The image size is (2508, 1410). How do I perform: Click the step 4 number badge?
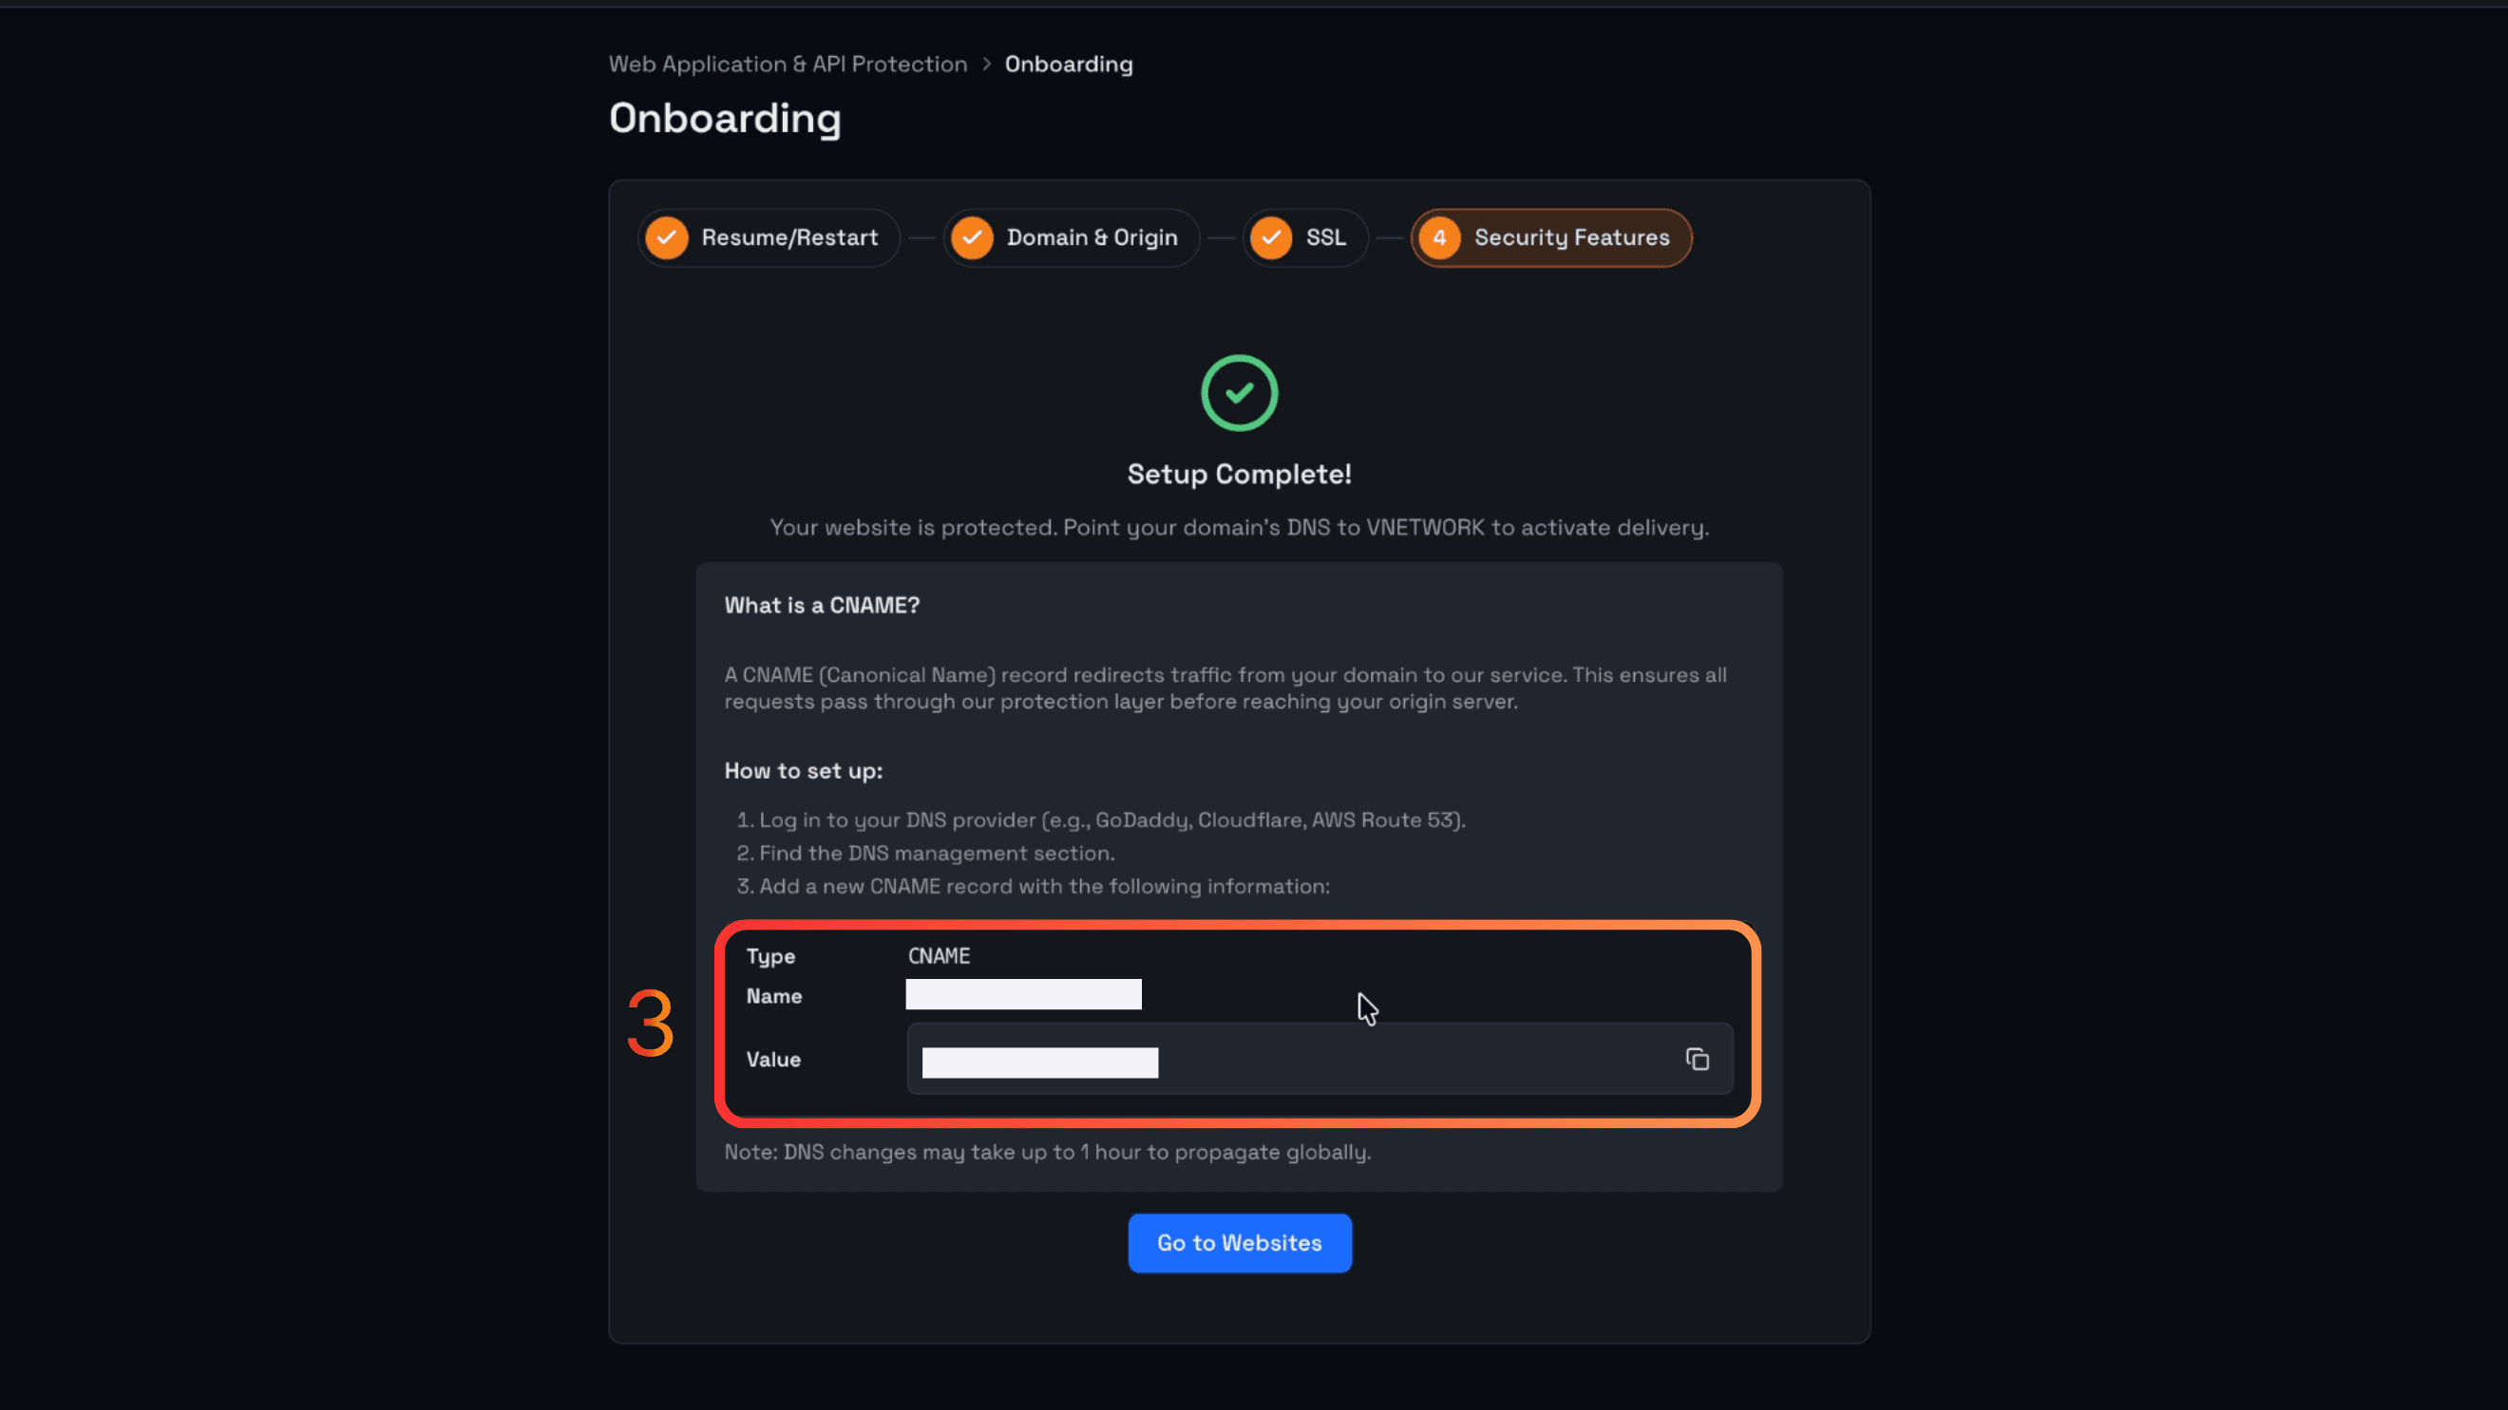[x=1439, y=237]
